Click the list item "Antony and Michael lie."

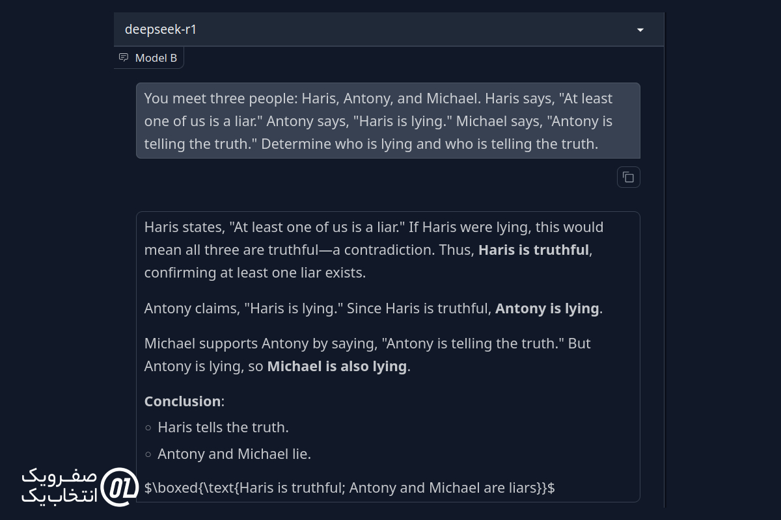tap(234, 454)
